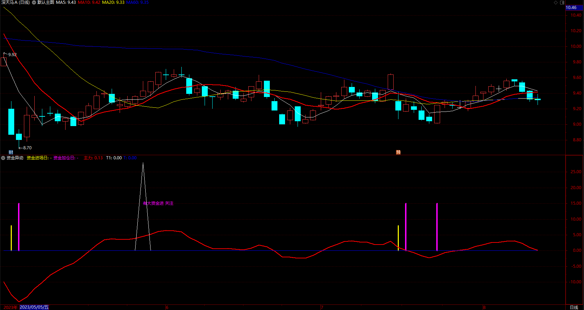Select the MA60: 9.35 indicator label
Image resolution: width=584 pixels, height=310 pixels.
(x=137, y=2)
